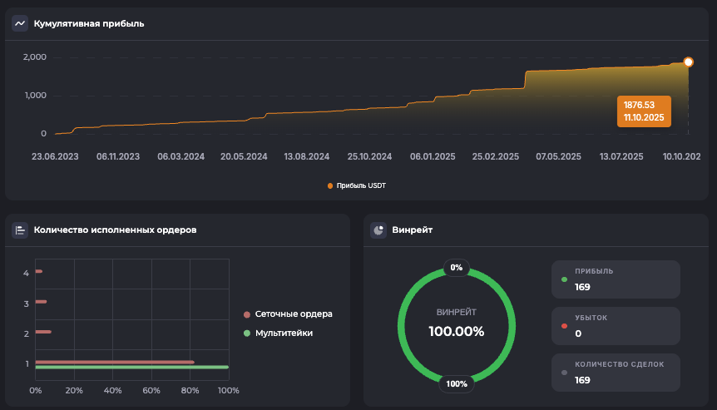The height and width of the screenshot is (410, 717).
Task: Click the line-chart icon beside Кумулятивная прибыль
Action: click(x=20, y=23)
